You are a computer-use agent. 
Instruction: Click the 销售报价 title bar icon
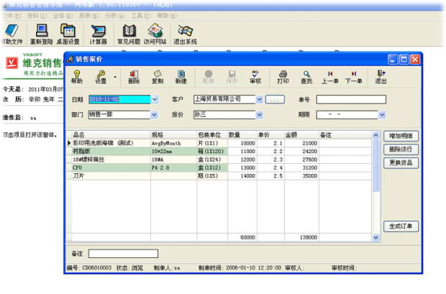click(70, 59)
